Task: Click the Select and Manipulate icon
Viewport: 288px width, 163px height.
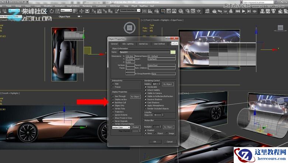Action: (82, 11)
